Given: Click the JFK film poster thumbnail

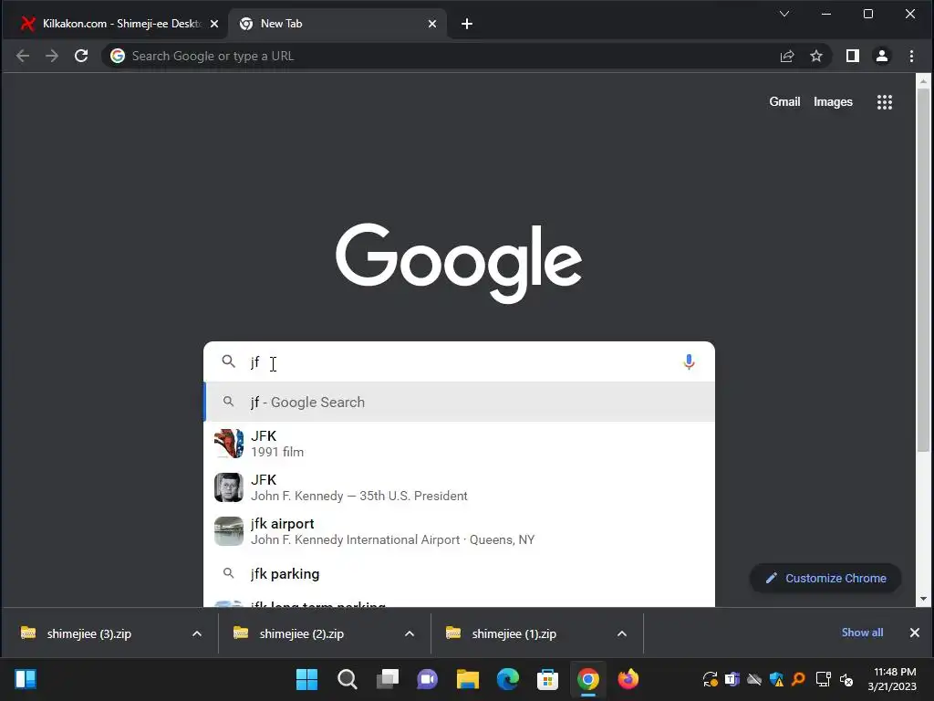Looking at the screenshot, I should [x=229, y=444].
